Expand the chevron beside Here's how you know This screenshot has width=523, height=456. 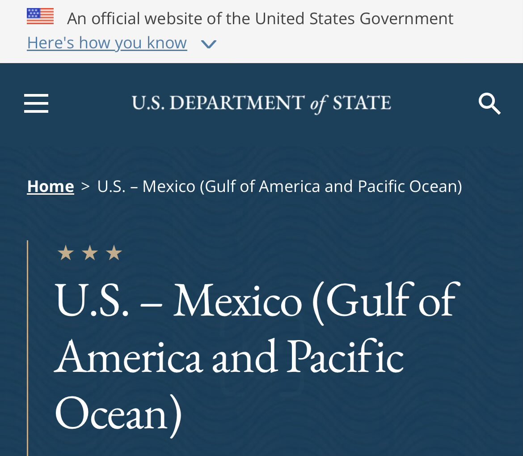point(209,44)
